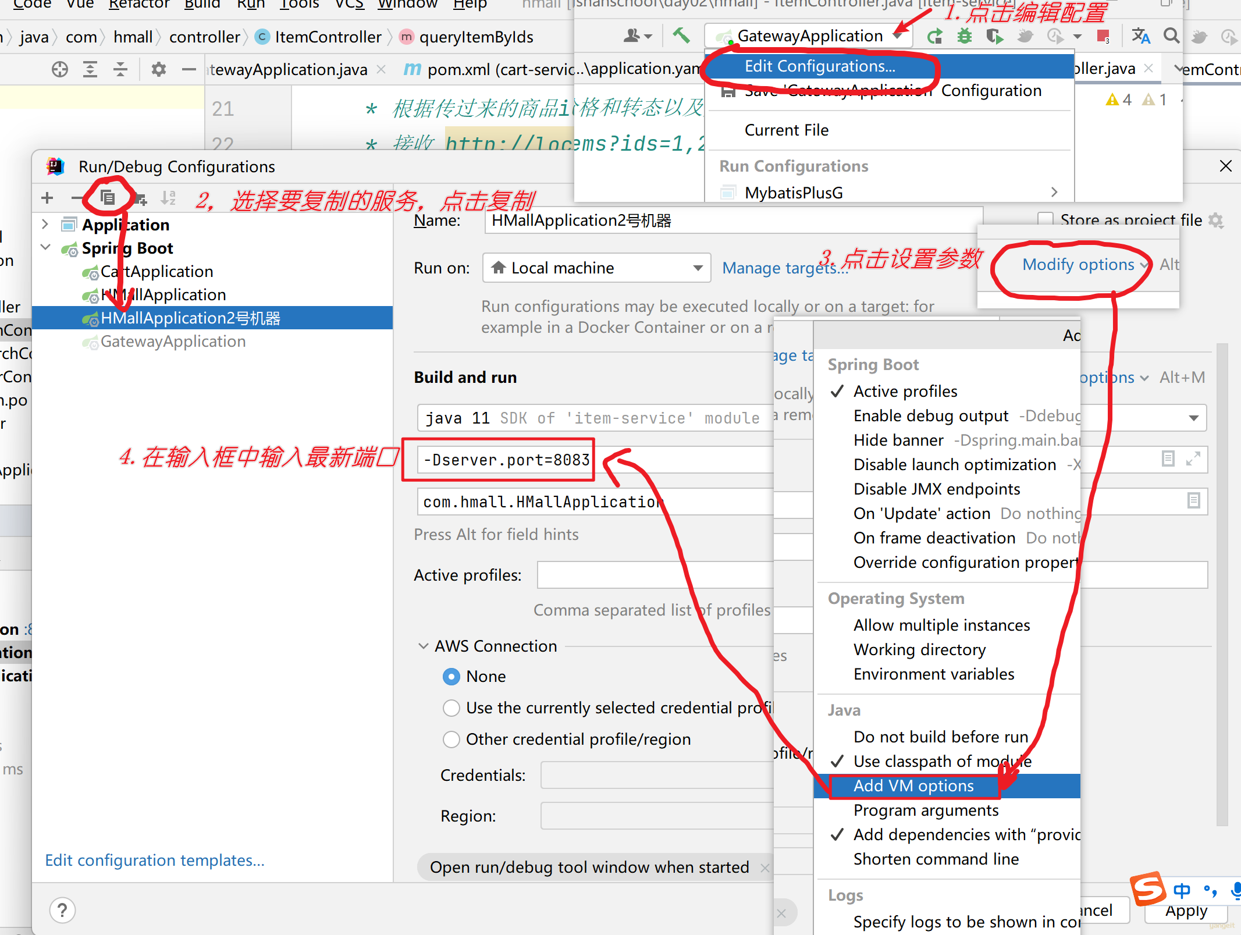Click the Select Opened File crosshair icon
The image size is (1241, 935).
[60, 70]
